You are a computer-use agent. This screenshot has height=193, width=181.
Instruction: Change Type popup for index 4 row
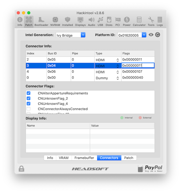pyautogui.click(x=107, y=72)
